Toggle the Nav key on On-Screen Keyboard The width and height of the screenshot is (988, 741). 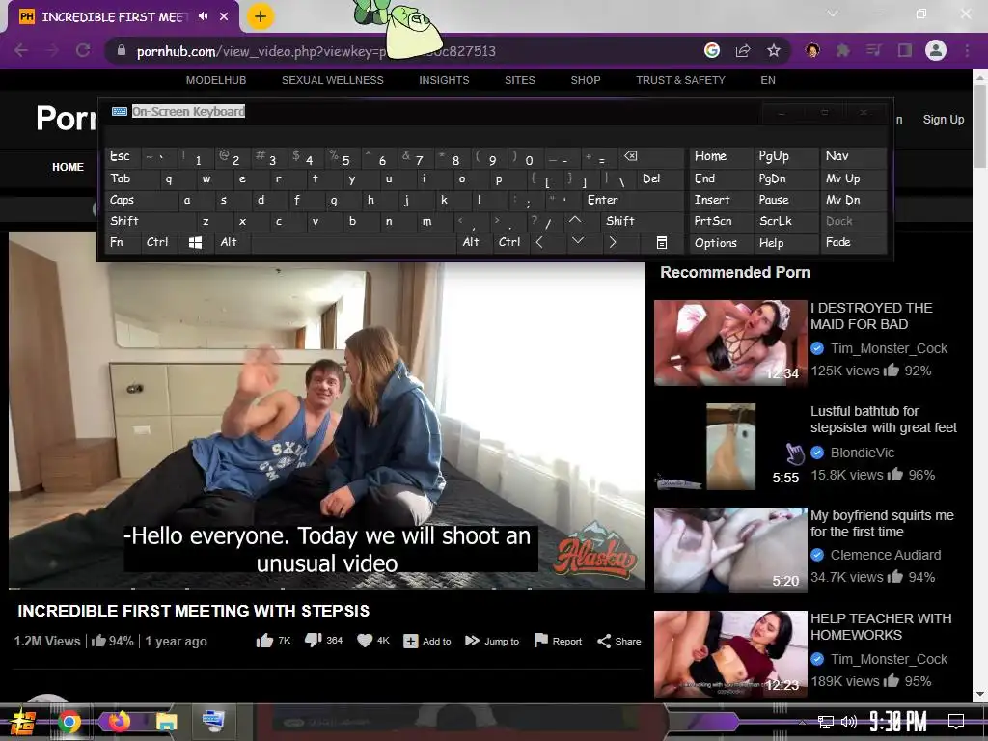853,155
